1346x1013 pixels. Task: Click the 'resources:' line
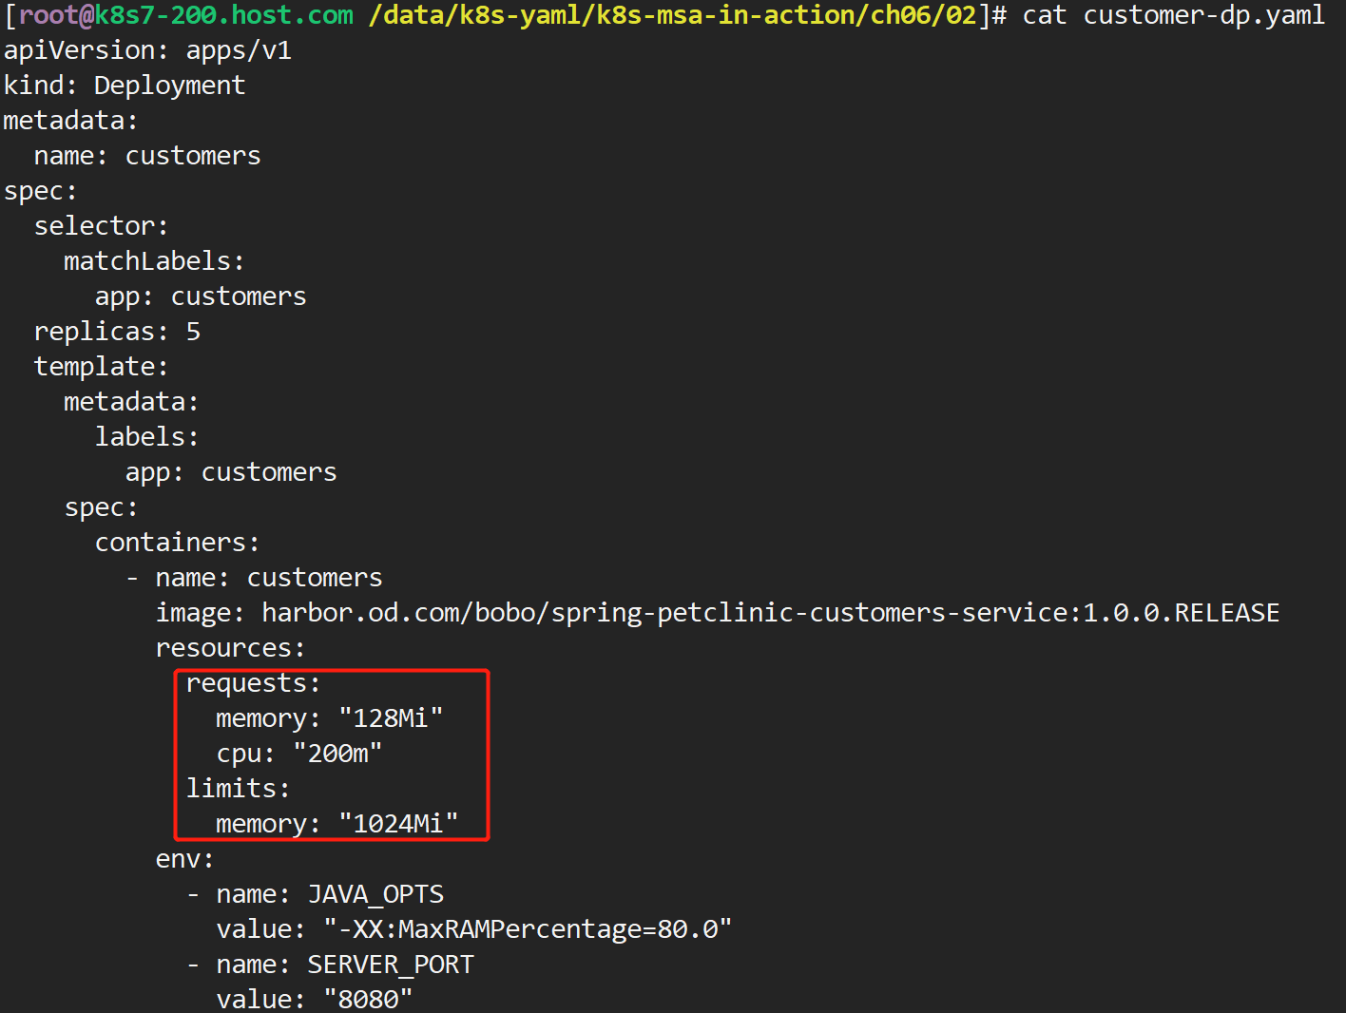point(231,648)
